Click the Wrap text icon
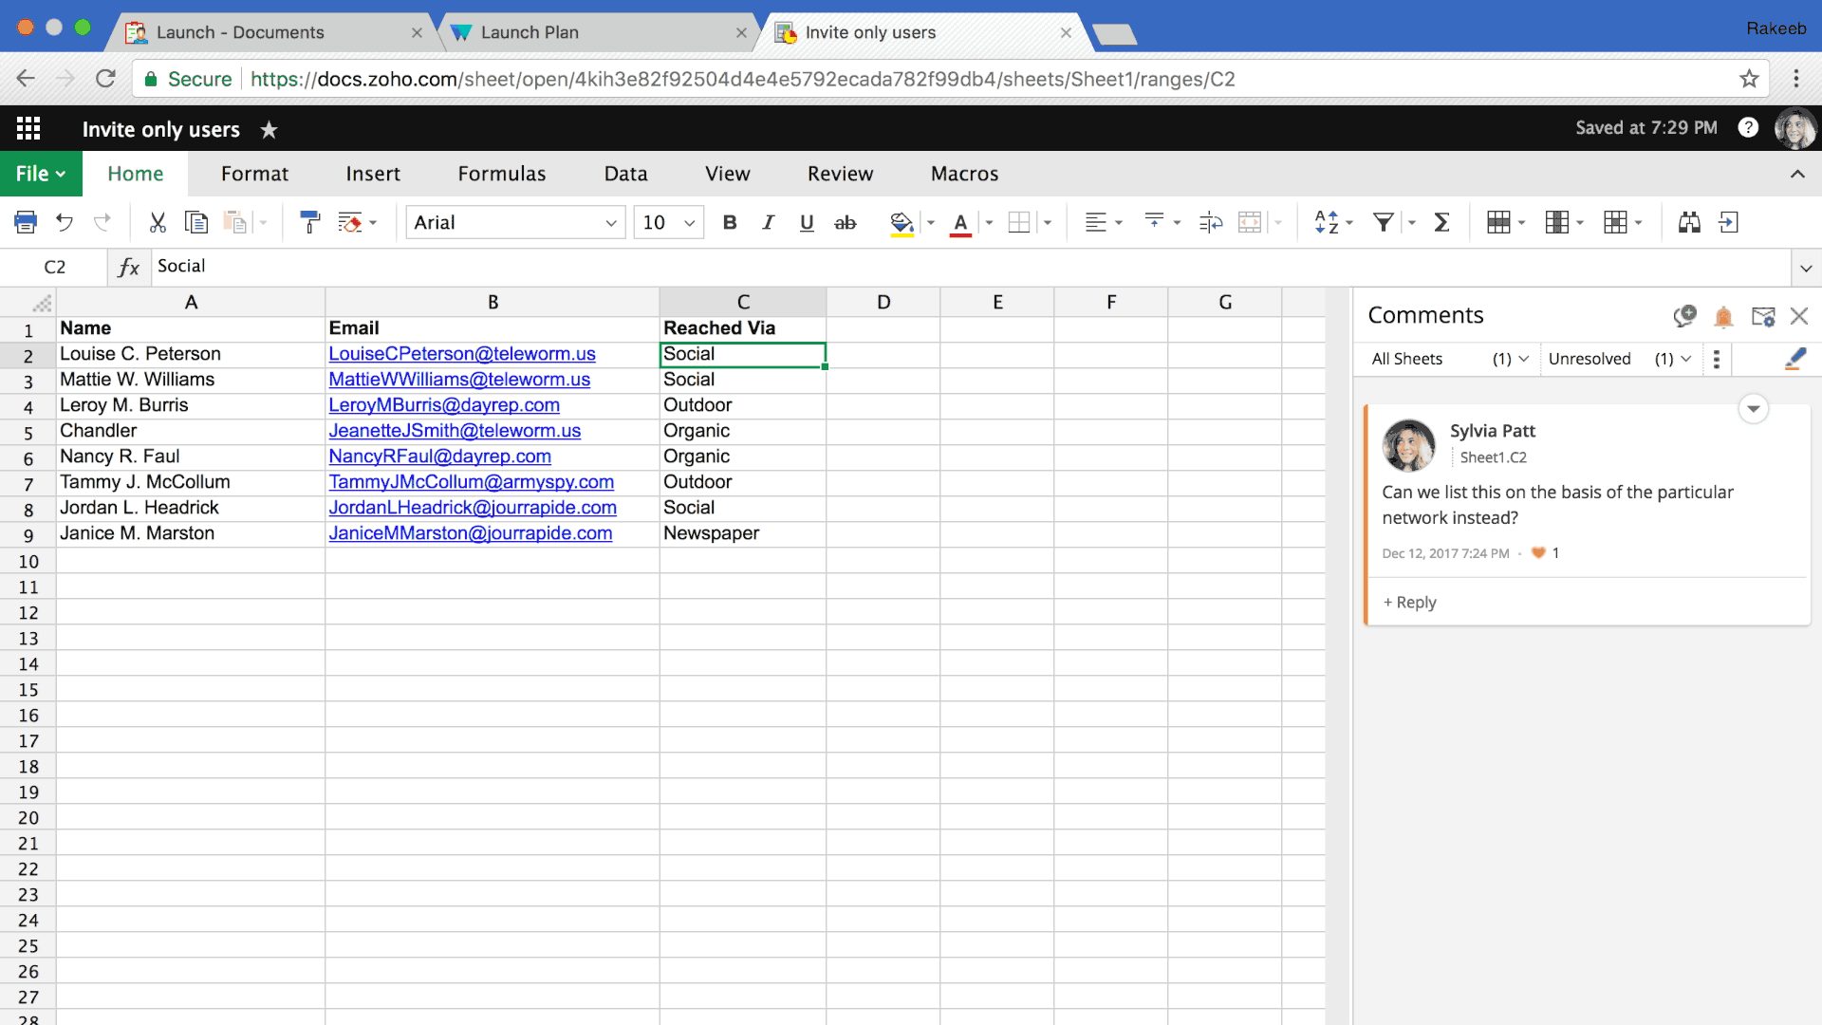1822x1025 pixels. 1210,222
